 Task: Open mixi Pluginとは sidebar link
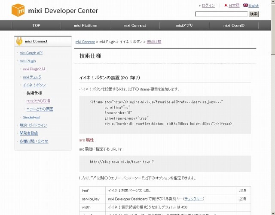pyautogui.click(x=34, y=69)
